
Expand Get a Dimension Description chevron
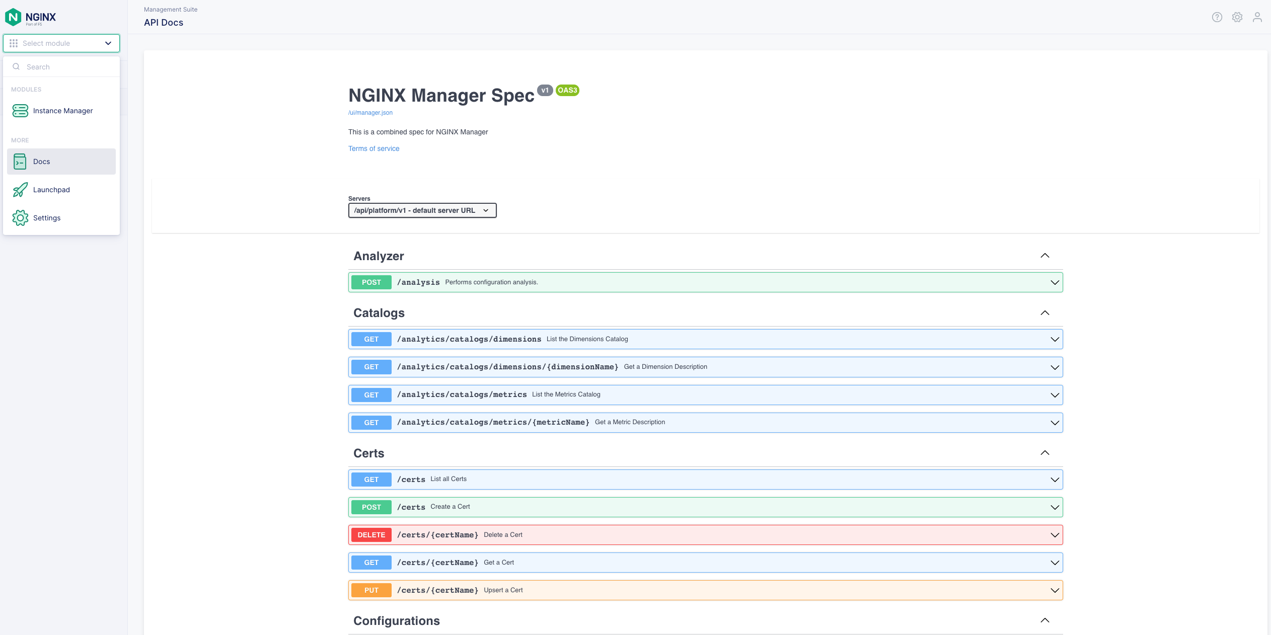[x=1055, y=367]
